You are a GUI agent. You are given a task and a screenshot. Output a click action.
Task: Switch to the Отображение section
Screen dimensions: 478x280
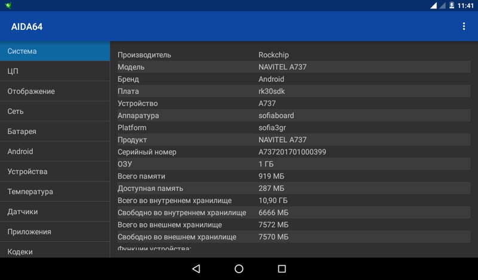coord(55,91)
